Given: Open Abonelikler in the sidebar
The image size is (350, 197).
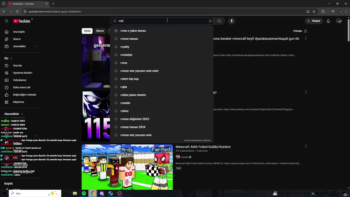Looking at the screenshot, I should pos(21,47).
